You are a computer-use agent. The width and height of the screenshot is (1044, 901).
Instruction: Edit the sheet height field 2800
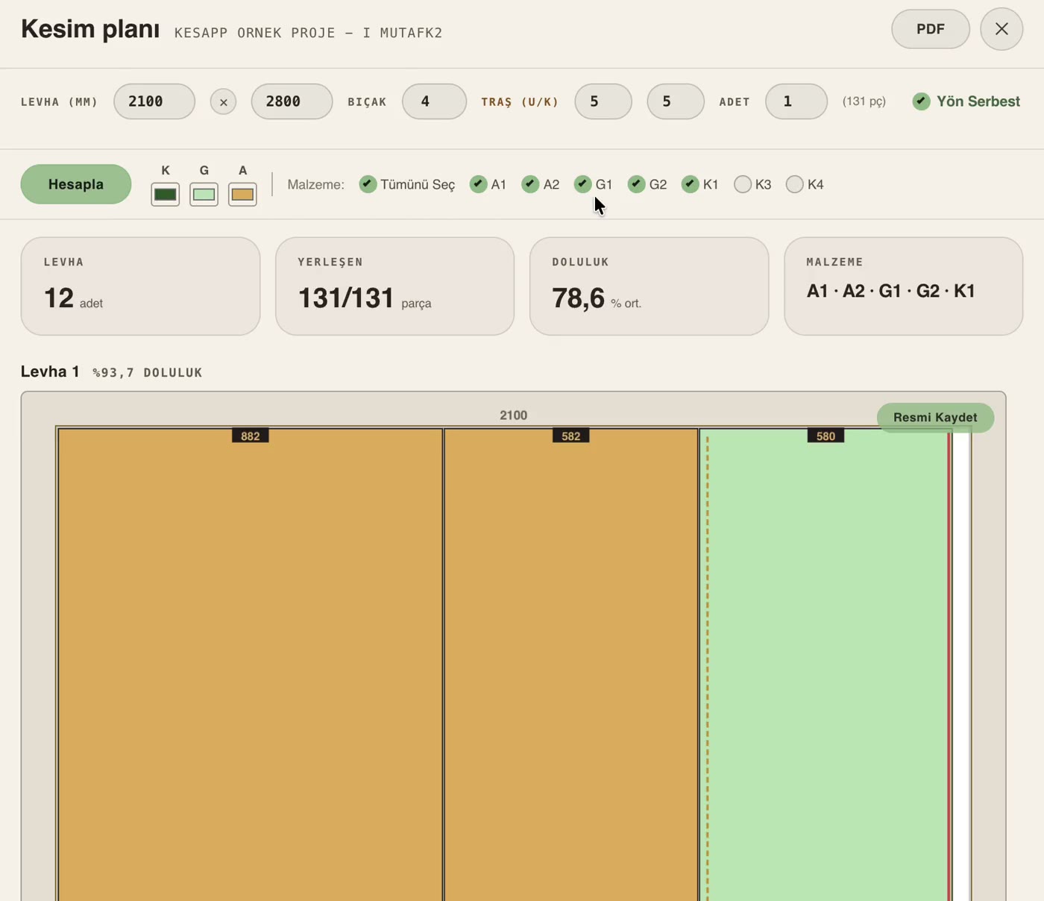point(292,101)
